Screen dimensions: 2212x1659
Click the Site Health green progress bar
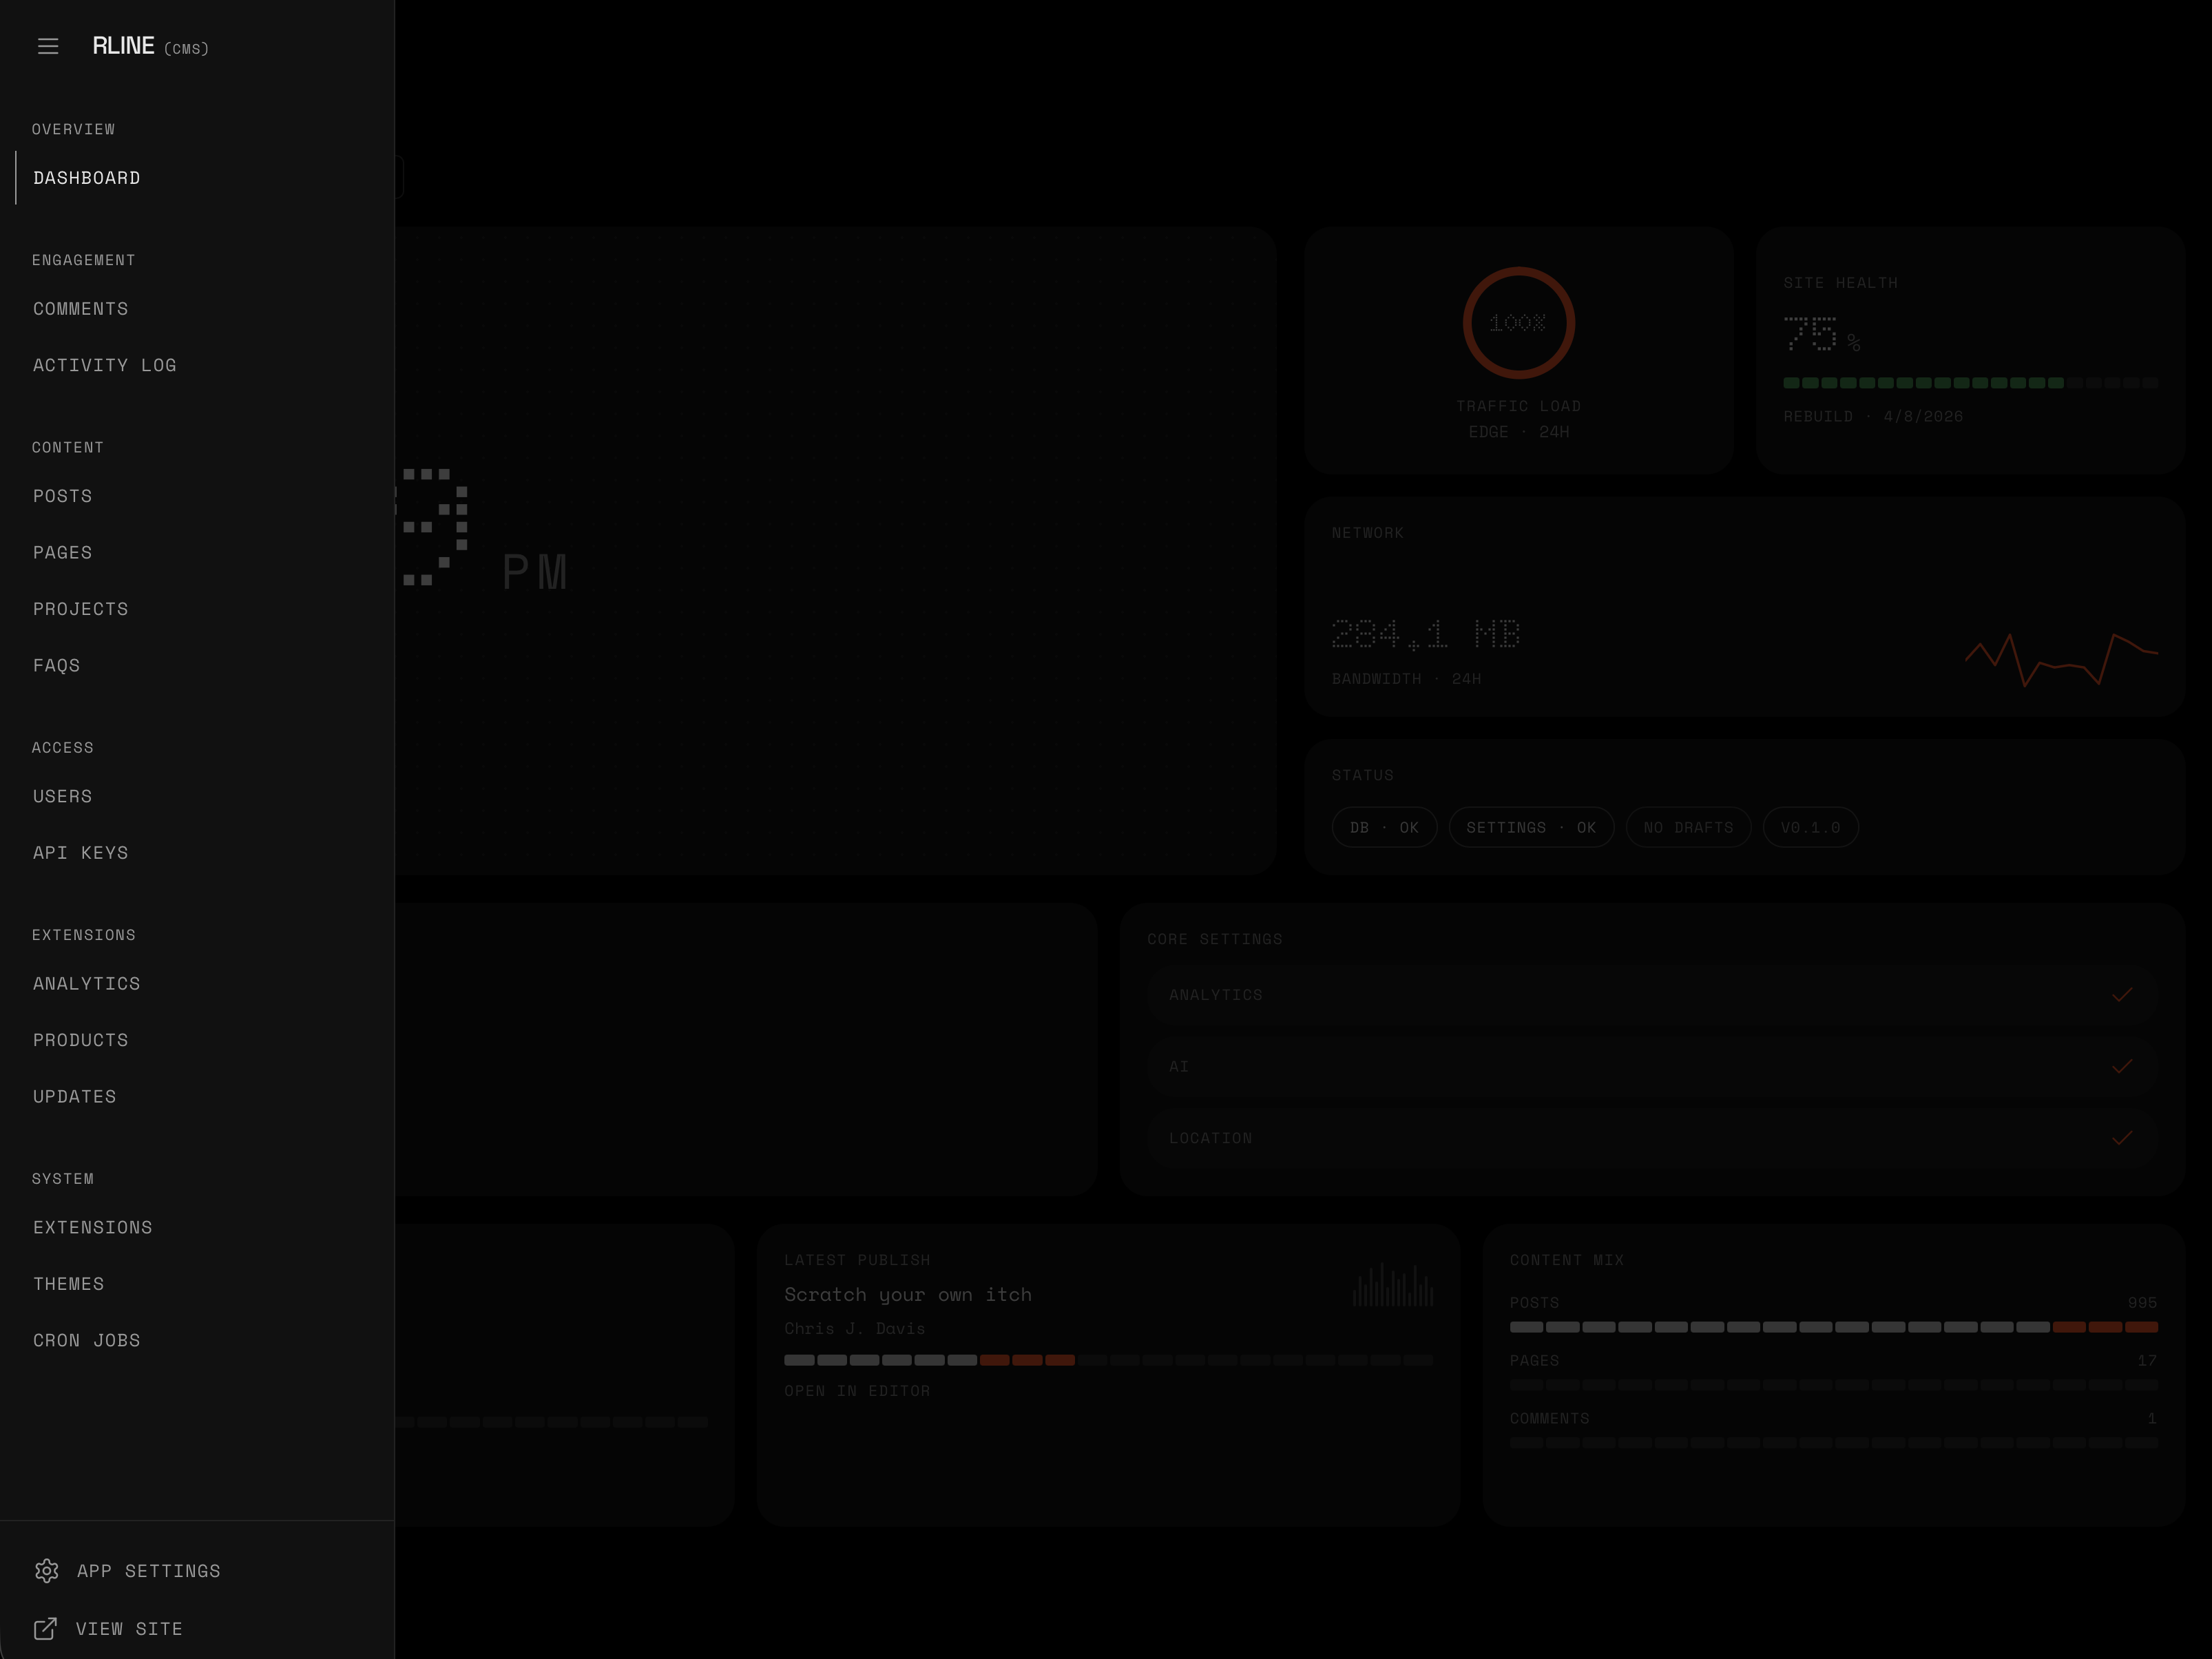coord(1970,383)
